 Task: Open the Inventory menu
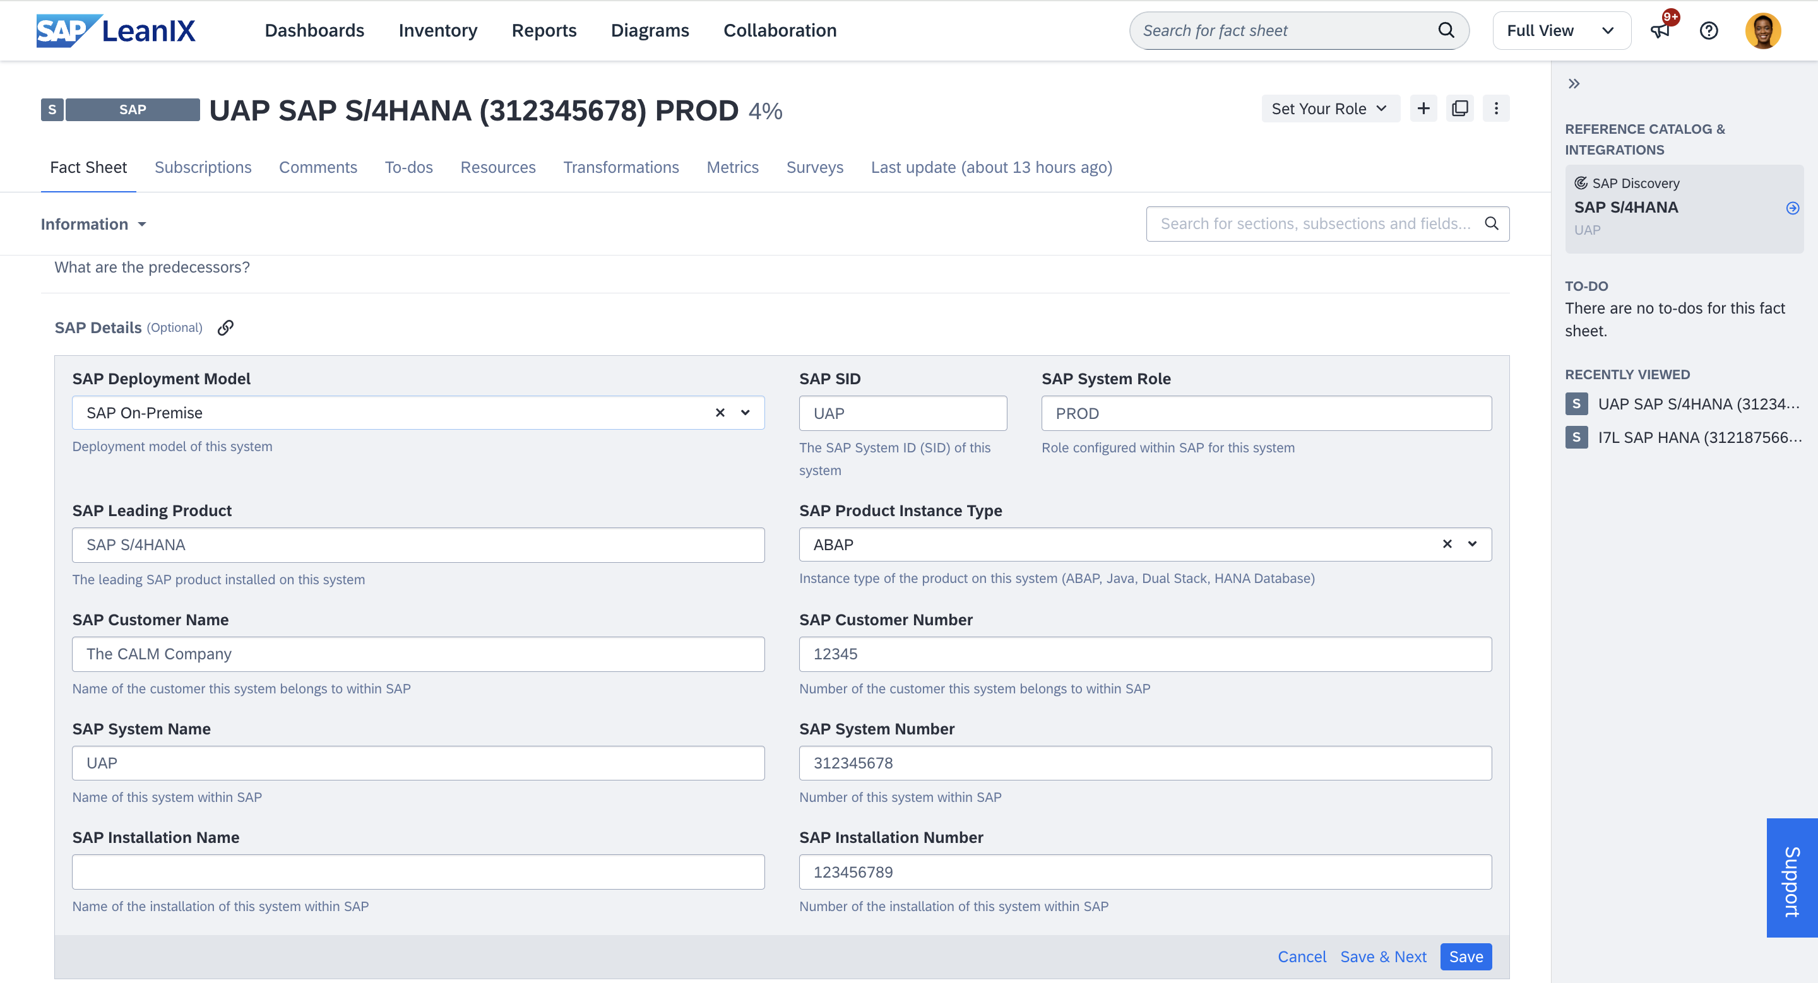pos(437,30)
